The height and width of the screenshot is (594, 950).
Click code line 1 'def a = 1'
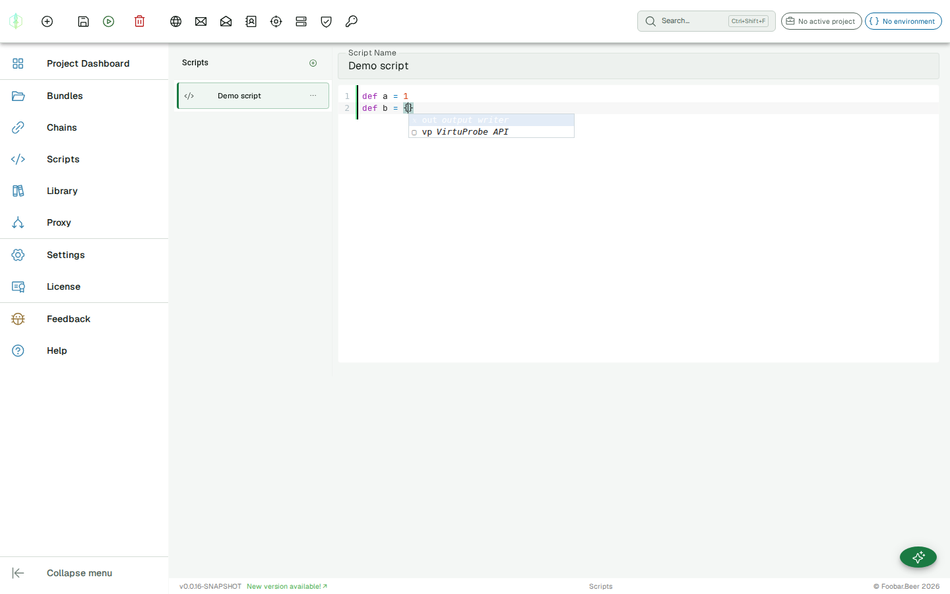(385, 96)
